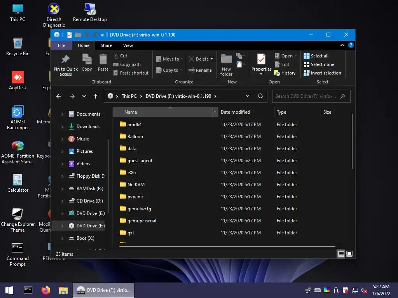Open AOMEI Partition Assistant desktop icon

coord(18,152)
